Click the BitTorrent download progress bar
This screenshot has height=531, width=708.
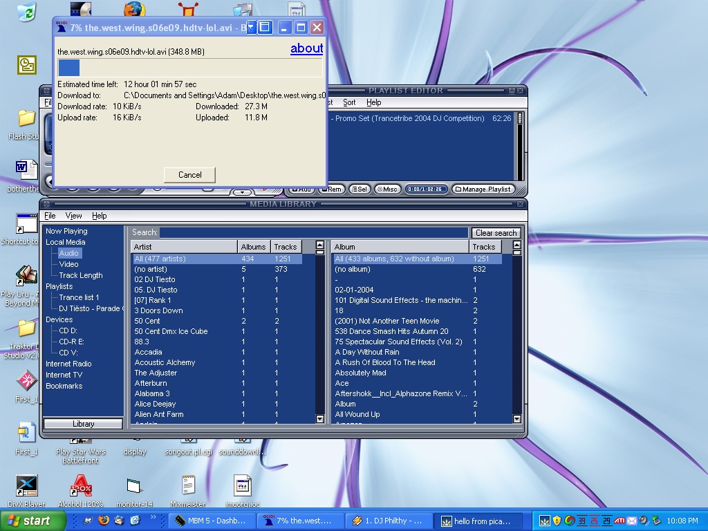point(190,68)
